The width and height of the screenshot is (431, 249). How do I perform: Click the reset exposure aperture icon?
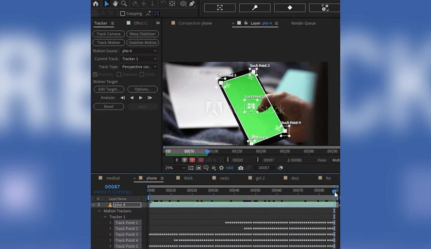(221, 168)
